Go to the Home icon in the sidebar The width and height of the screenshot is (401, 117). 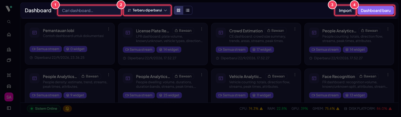(x=9, y=35)
